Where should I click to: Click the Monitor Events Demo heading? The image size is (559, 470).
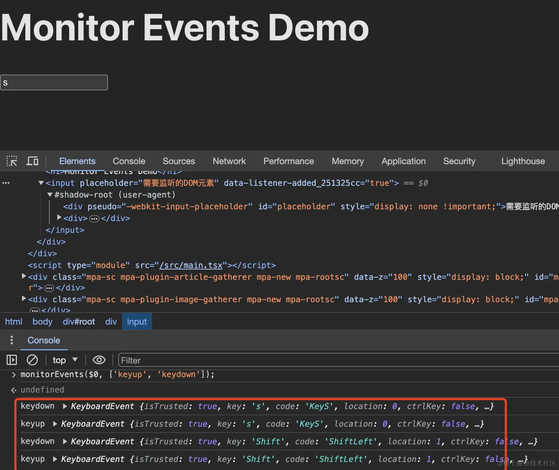point(185,28)
